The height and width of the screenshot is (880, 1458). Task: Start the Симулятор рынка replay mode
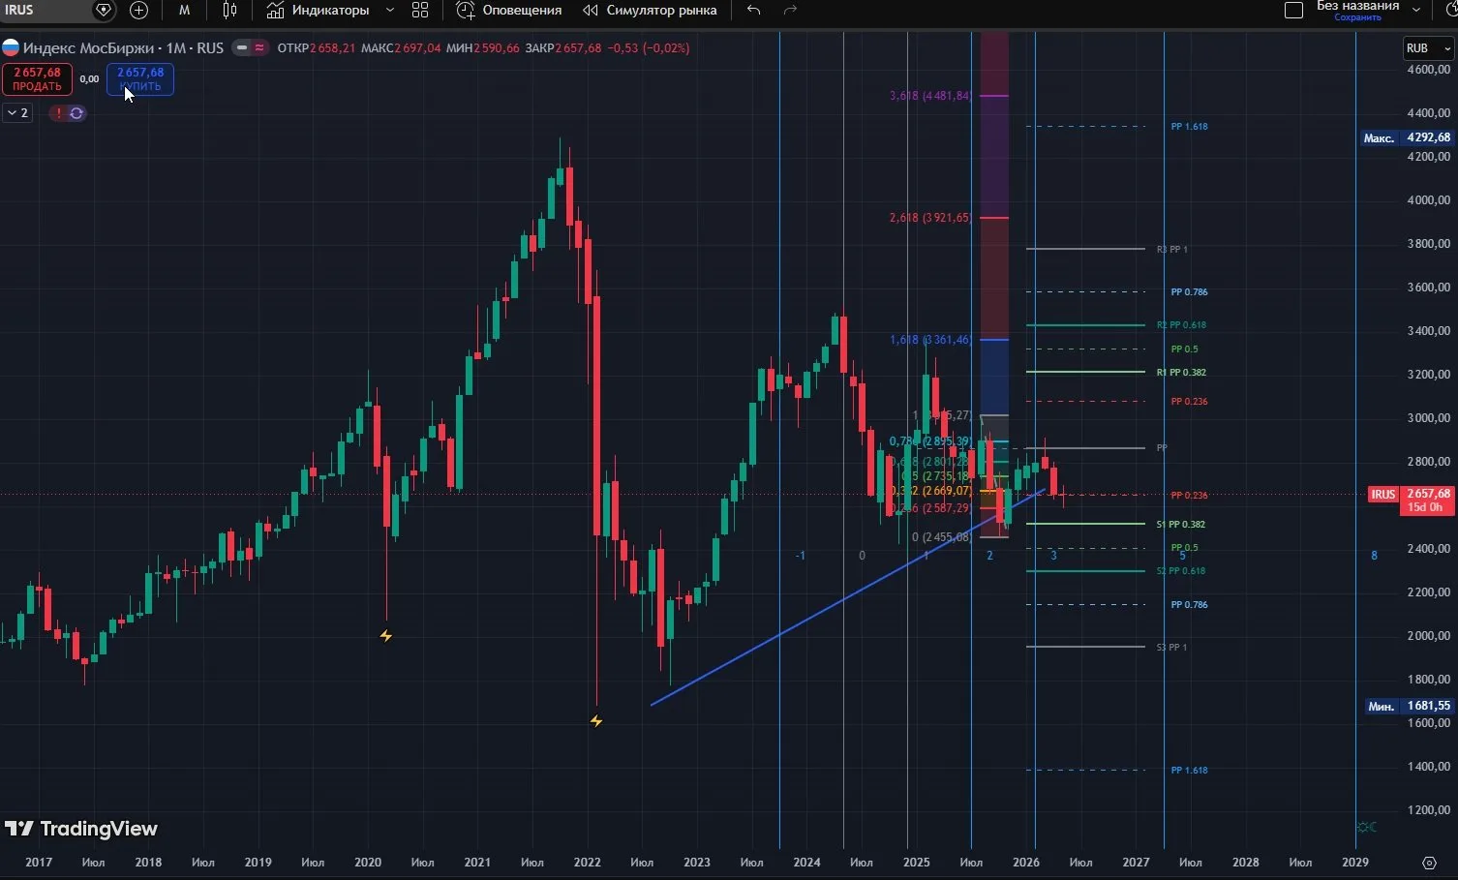point(650,10)
